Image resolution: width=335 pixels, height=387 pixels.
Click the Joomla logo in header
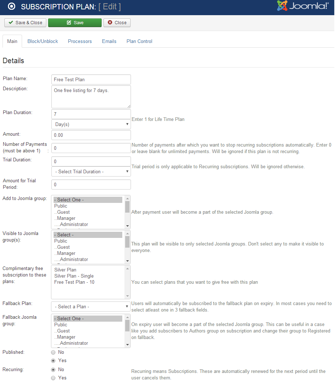coord(303,6)
